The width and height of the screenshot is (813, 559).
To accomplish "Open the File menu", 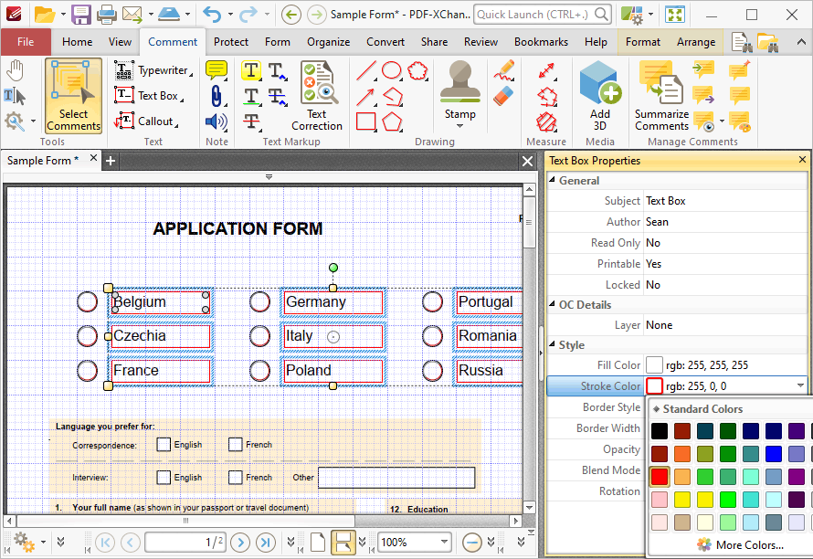I will point(26,42).
